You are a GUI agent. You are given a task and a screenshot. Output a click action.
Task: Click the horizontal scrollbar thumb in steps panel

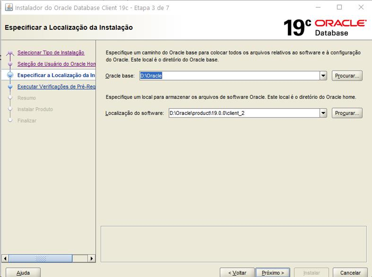[x=40, y=258]
